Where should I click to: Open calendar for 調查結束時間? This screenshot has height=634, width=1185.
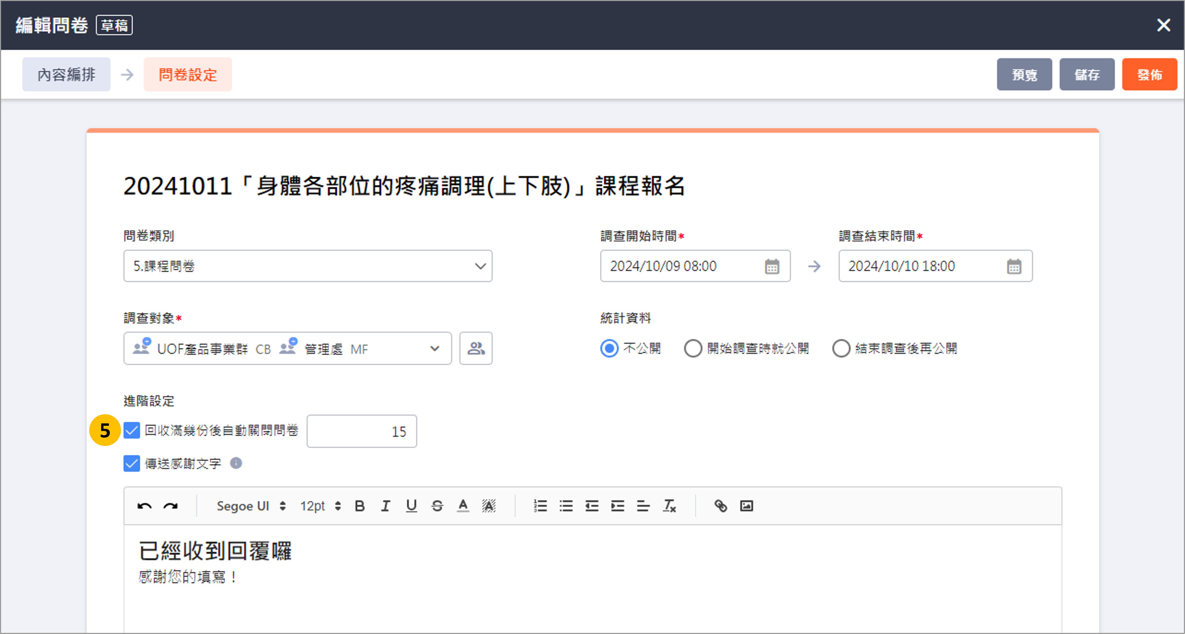pyautogui.click(x=1014, y=266)
